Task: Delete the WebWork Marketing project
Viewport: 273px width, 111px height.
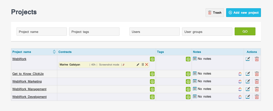Action: [x=257, y=81]
